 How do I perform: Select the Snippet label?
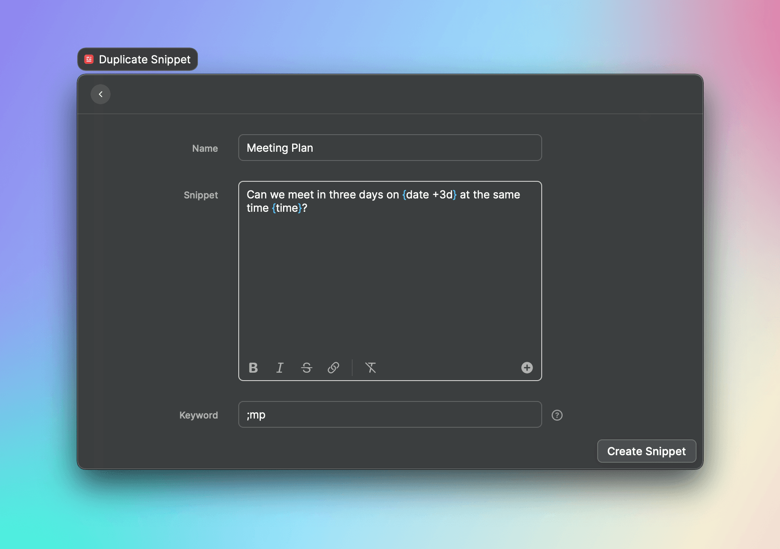pyautogui.click(x=201, y=195)
